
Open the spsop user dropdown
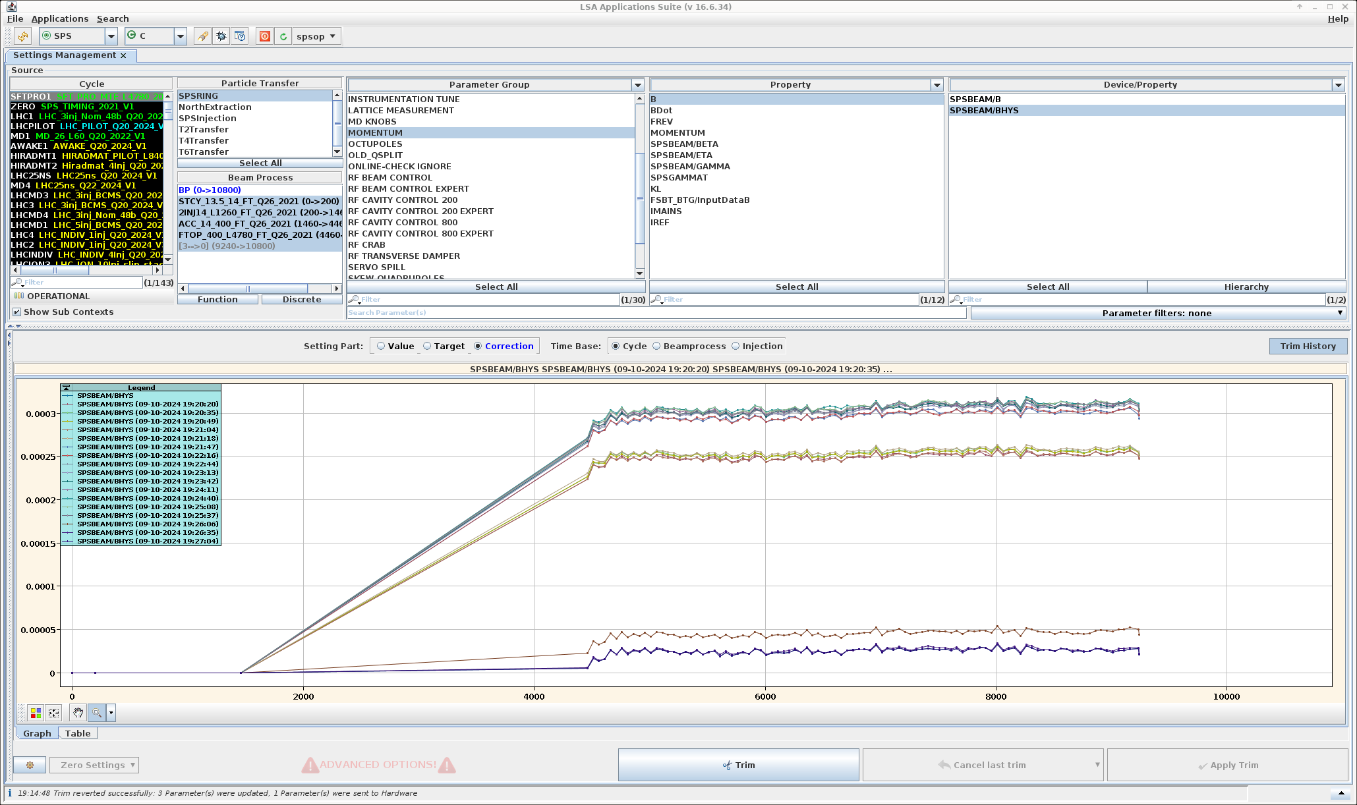pos(316,36)
